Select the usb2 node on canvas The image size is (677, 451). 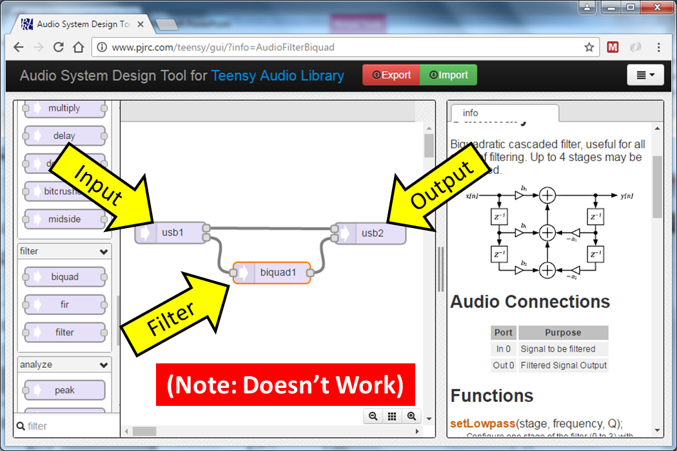(371, 233)
